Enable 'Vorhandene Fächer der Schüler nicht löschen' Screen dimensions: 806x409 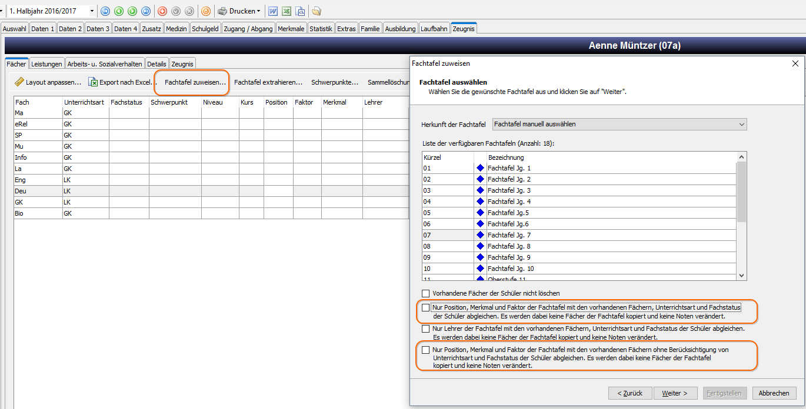(x=426, y=293)
